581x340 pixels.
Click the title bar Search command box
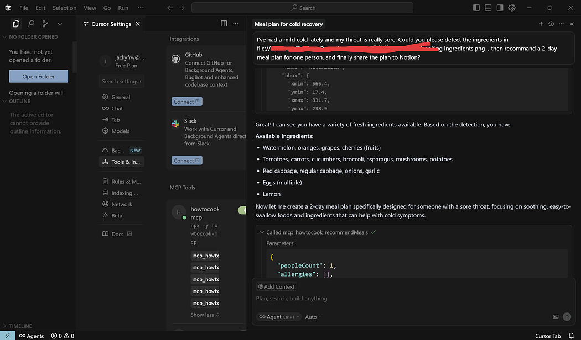pos(302,8)
